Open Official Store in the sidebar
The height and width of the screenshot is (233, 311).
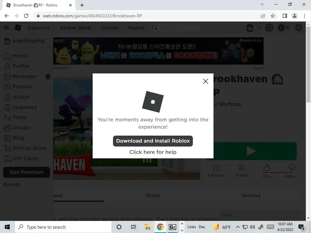(x=25, y=148)
